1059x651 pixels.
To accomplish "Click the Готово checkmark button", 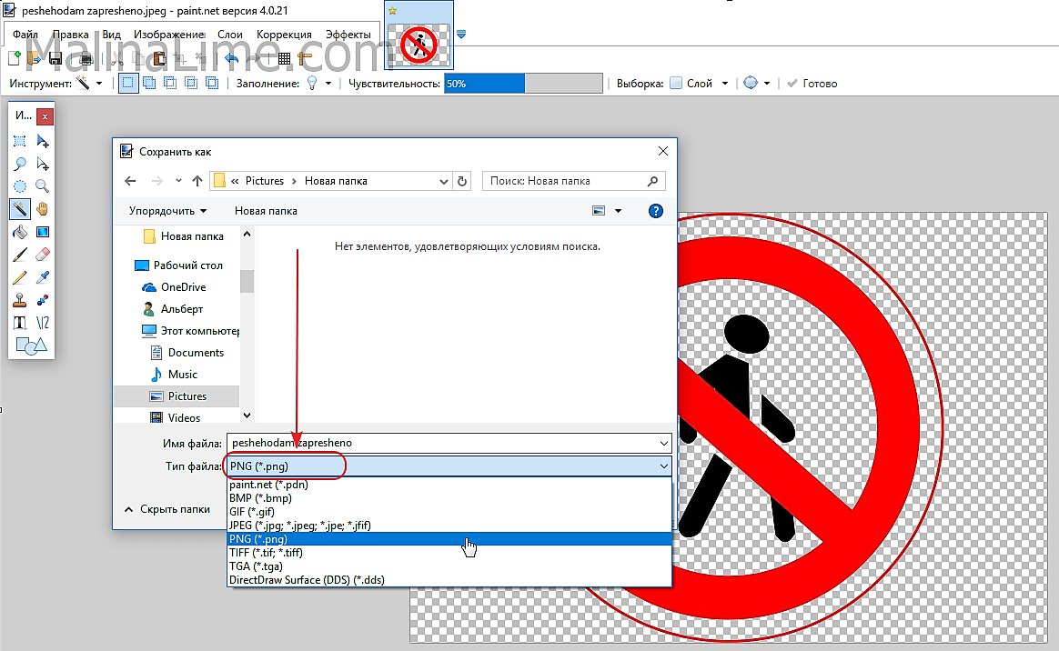I will [812, 83].
